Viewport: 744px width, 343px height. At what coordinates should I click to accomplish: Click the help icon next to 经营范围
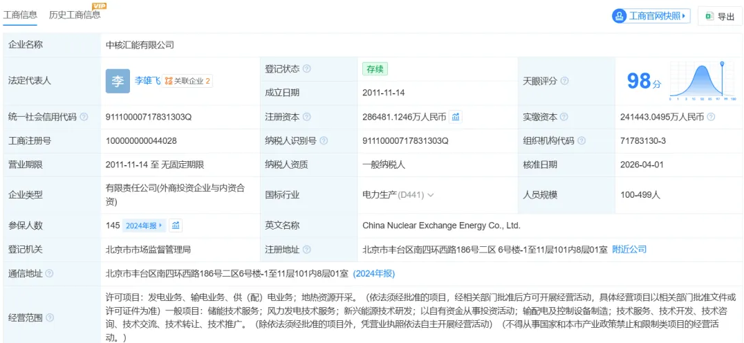click(49, 318)
